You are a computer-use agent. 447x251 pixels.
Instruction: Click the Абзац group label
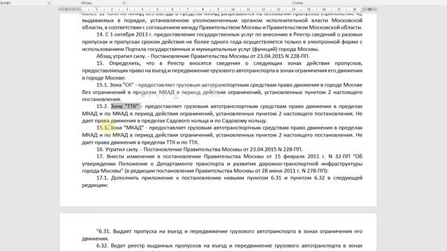tap(87, 3)
